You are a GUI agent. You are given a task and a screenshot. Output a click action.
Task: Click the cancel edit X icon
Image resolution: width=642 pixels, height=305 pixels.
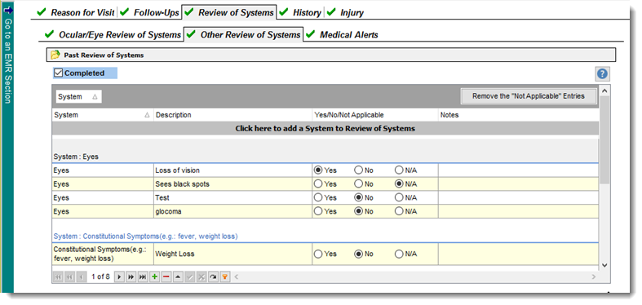[201, 277]
